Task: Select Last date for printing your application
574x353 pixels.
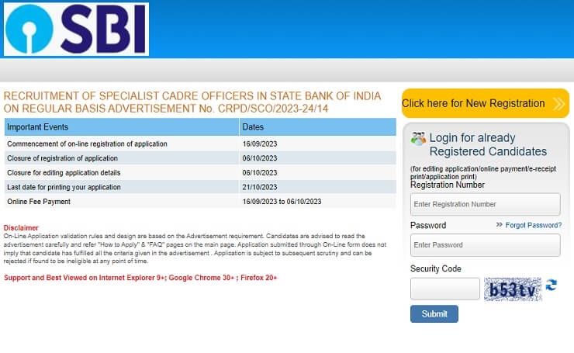Action: pyautogui.click(x=200, y=187)
